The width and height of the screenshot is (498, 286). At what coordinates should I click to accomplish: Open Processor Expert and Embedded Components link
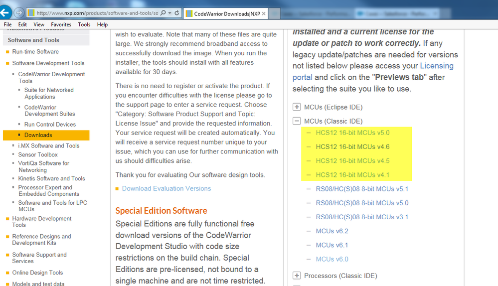48,190
